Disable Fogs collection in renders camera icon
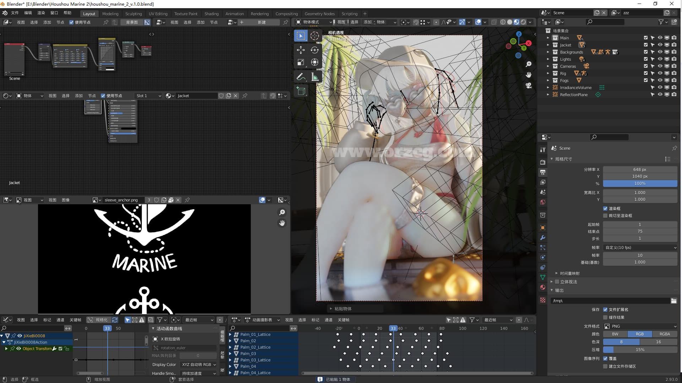Viewport: 682px width, 383px height. click(x=674, y=81)
